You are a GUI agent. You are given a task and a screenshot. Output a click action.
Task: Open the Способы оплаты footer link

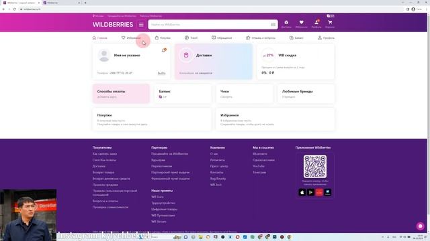click(x=104, y=160)
